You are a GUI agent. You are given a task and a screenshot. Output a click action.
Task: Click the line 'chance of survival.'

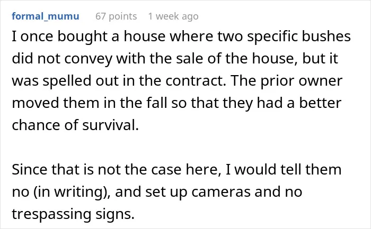[x=75, y=125]
